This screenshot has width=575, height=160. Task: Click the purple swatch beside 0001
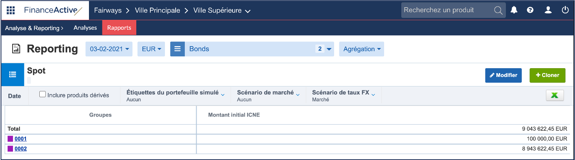coord(10,139)
